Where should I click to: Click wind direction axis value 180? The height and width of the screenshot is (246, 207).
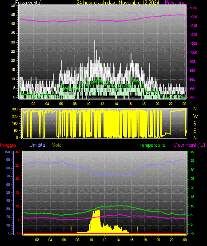tap(15, 124)
